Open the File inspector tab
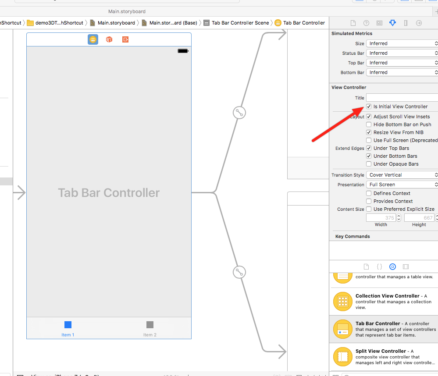This screenshot has height=376, width=438. coord(353,23)
